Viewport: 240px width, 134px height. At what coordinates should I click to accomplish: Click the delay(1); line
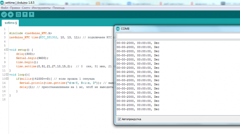(66, 87)
